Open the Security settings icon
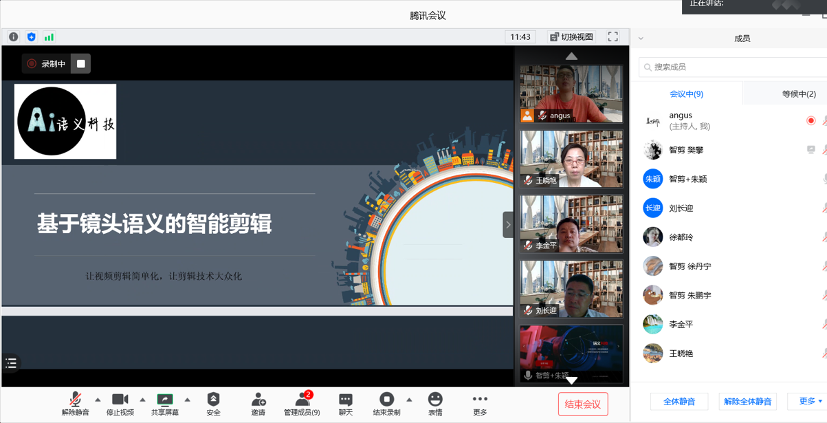Screen dimensions: 827x423 click(213, 404)
